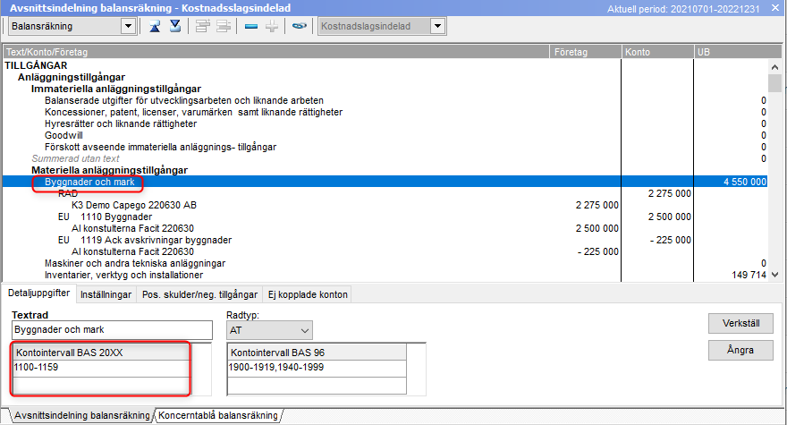Click the Text/Konto/Företag column header

pos(276,52)
